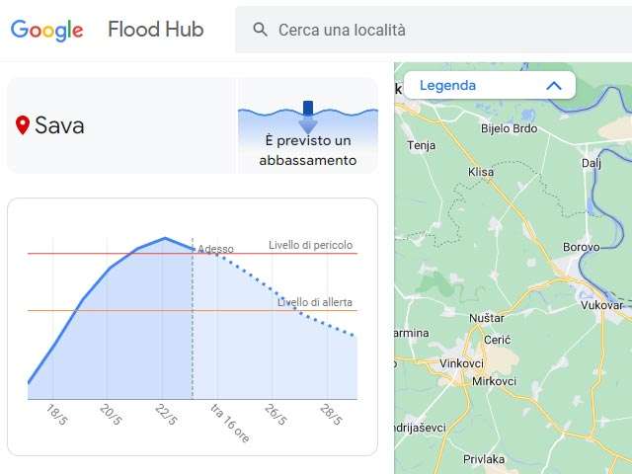The image size is (632, 474).
Task: Click the search magnifier icon
Action: click(x=261, y=30)
